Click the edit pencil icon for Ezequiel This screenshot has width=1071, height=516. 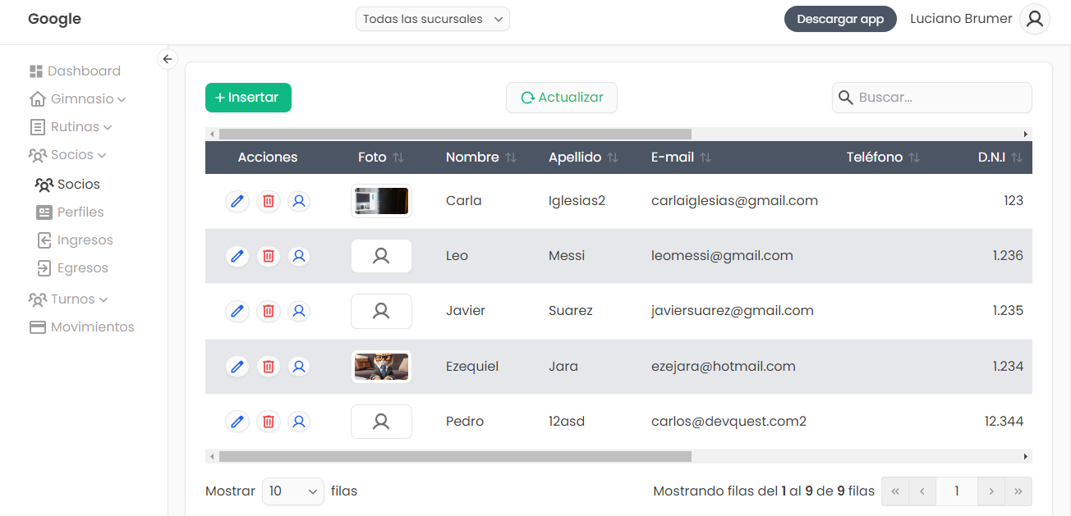point(237,367)
